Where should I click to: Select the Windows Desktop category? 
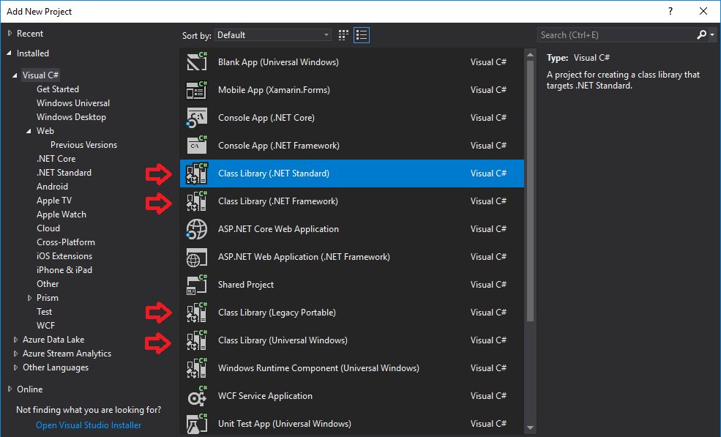pos(71,117)
